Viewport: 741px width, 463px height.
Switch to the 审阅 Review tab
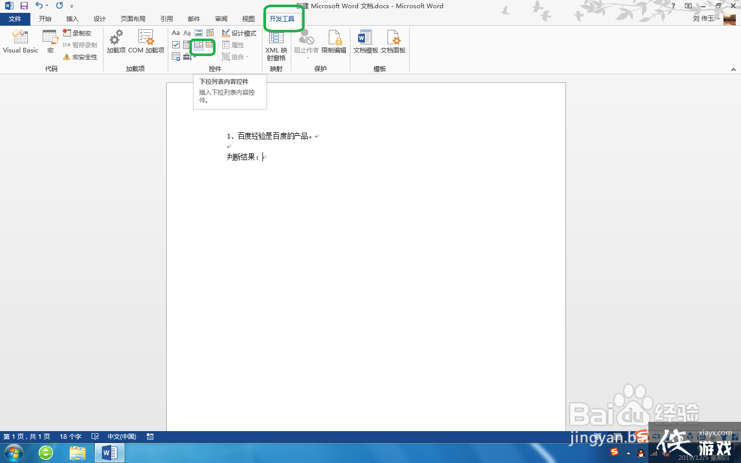tap(221, 19)
